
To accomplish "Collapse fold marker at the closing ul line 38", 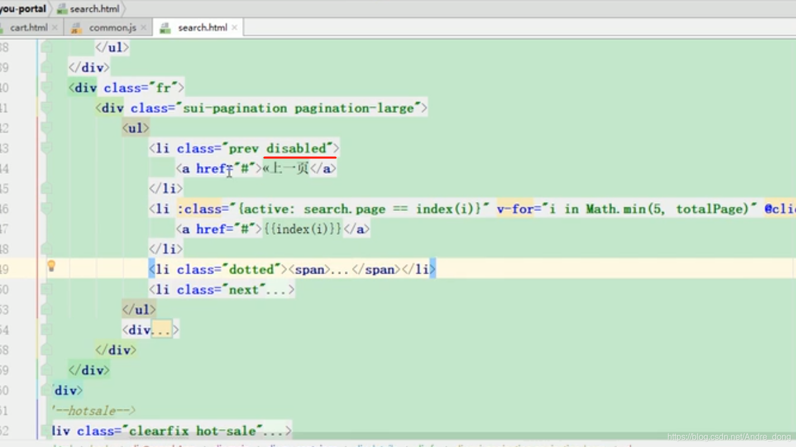I will tap(46, 47).
